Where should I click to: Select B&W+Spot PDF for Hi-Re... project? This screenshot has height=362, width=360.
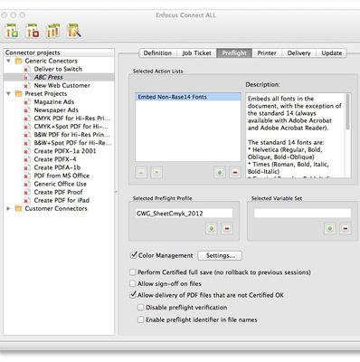tap(72, 143)
